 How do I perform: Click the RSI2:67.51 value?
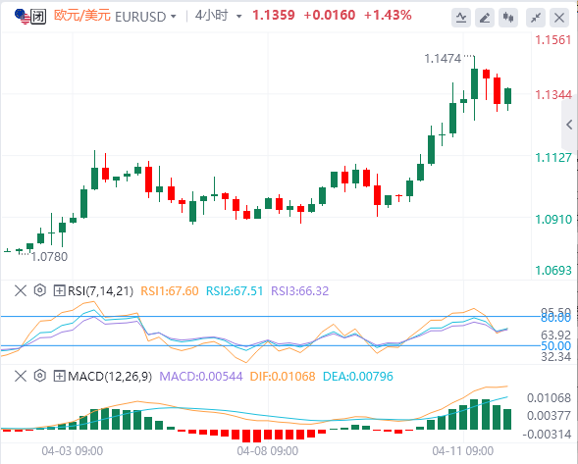[235, 291]
